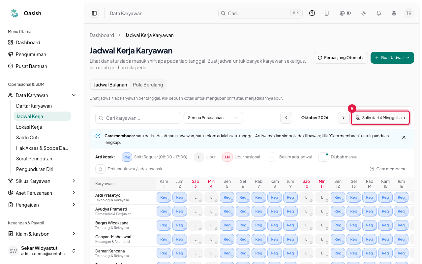Switch theme with the sun icon
422x264 pixels.
(x=364, y=13)
